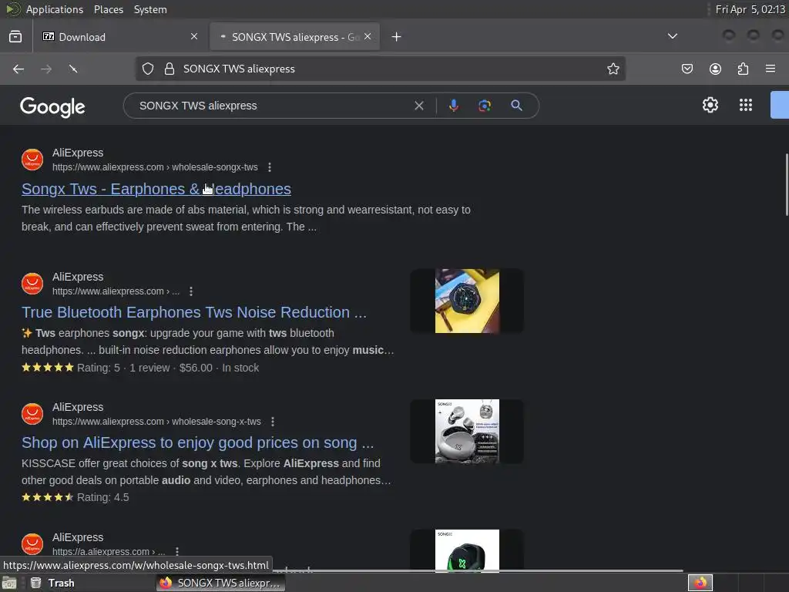
Task: Search by image with Google Lens icon
Action: [x=485, y=106]
